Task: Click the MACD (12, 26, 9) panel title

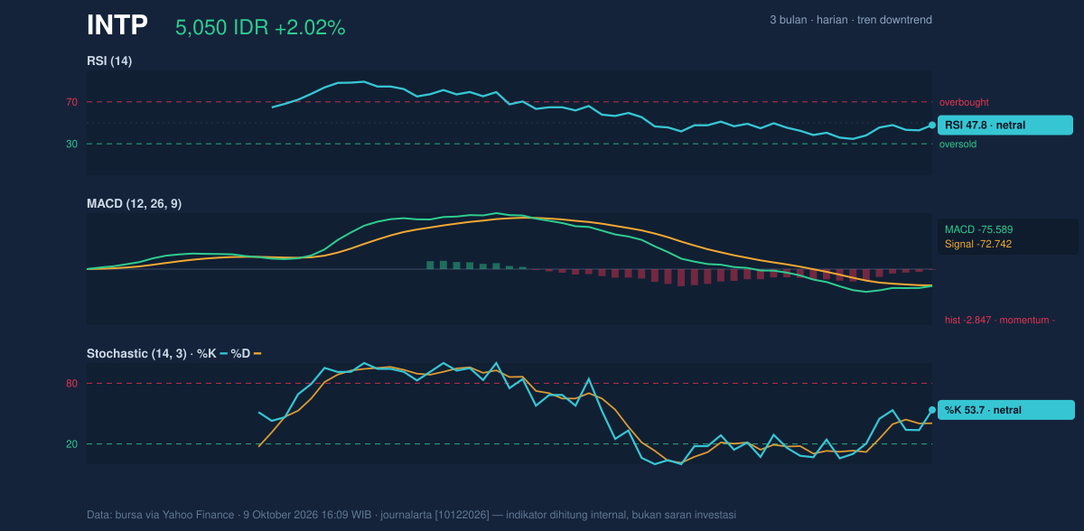Action: 134,204
